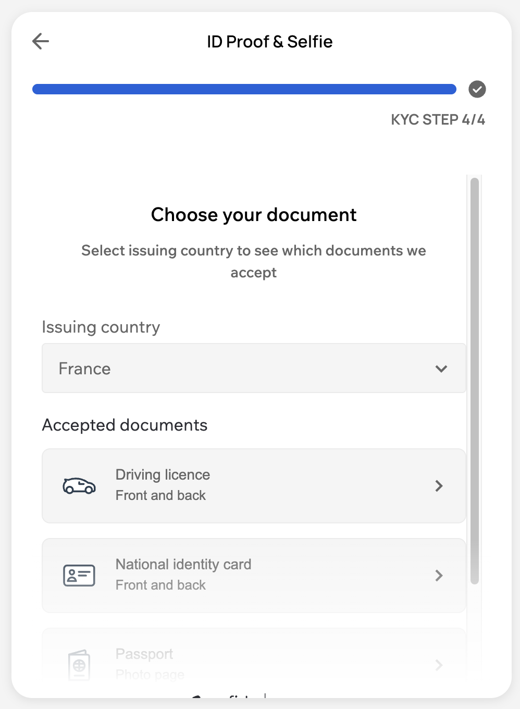The image size is (520, 709).
Task: Expand National identity card chevron
Action: click(x=439, y=576)
